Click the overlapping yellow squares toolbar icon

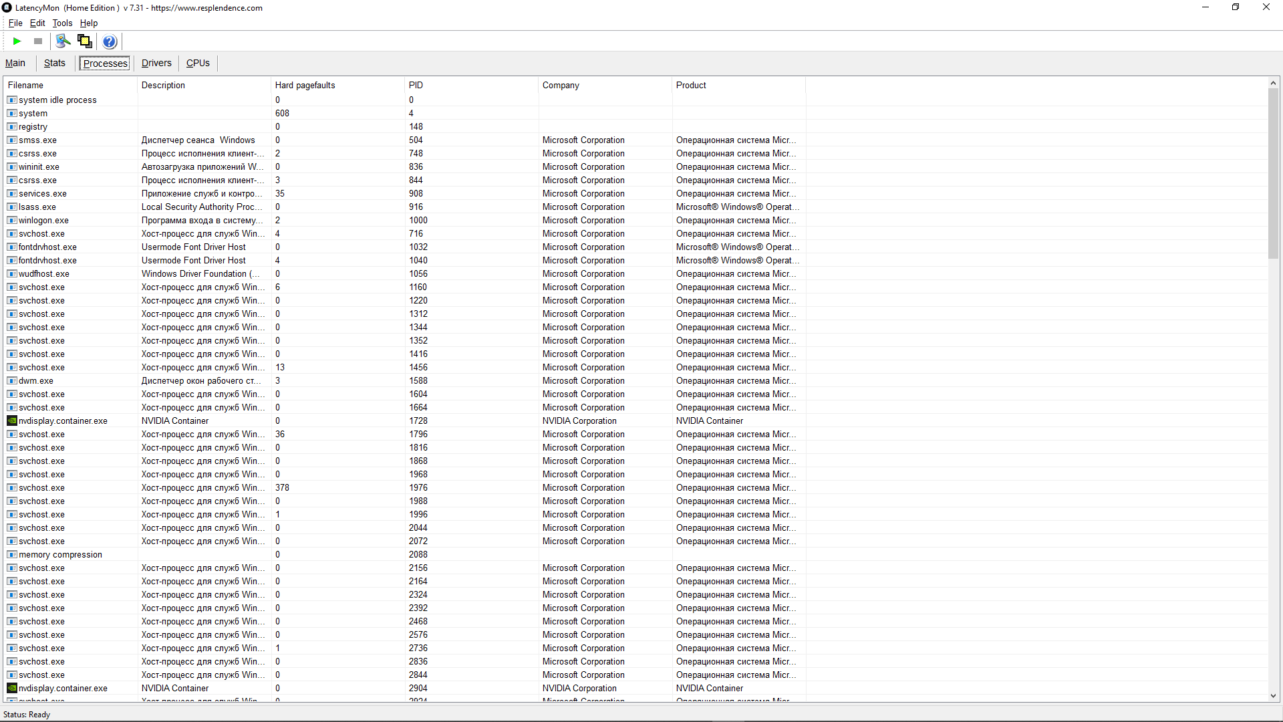(85, 41)
